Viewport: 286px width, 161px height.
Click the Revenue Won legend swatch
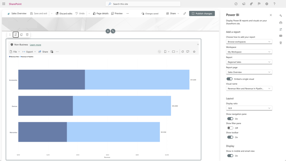pyautogui.click(x=10, y=57)
